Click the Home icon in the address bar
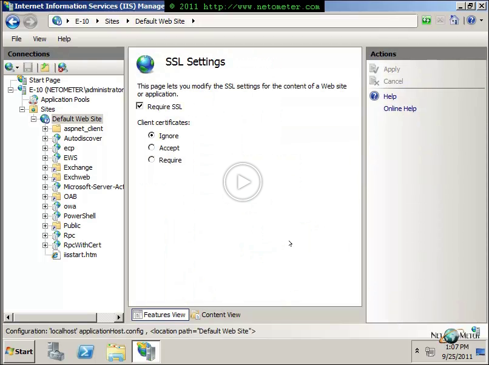The height and width of the screenshot is (365, 489). coord(454,21)
